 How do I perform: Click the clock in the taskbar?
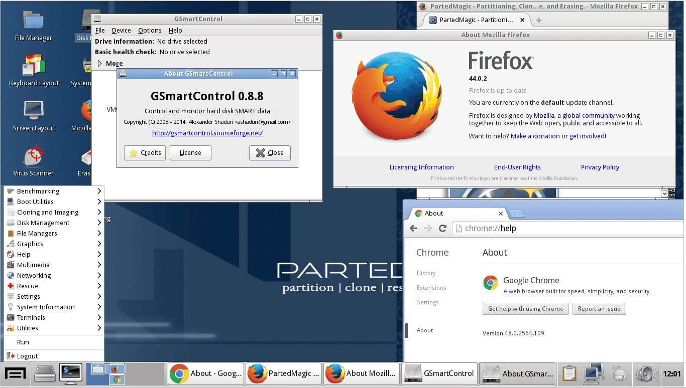click(671, 373)
